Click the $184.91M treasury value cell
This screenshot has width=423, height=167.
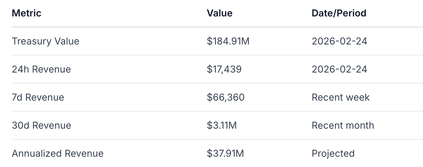click(228, 41)
